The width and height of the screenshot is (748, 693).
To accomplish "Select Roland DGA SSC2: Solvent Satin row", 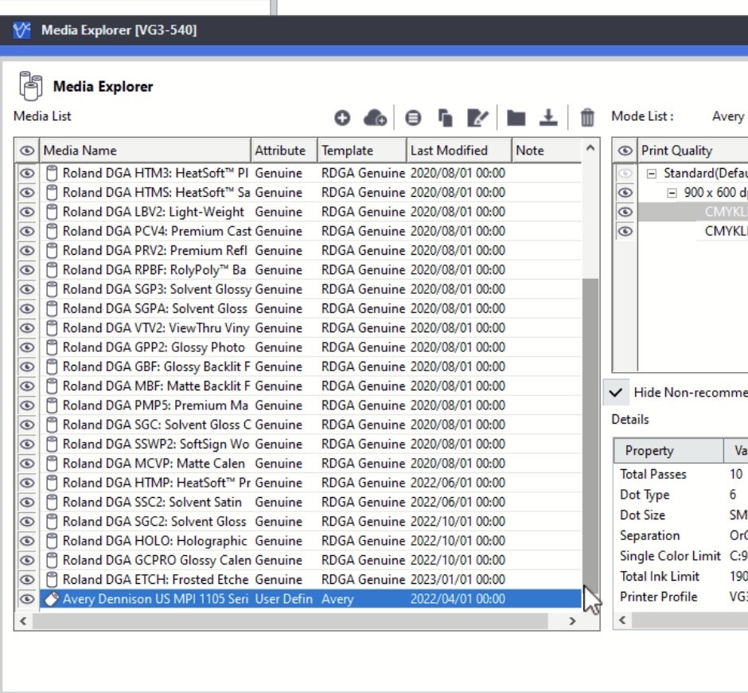I will [x=310, y=502].
